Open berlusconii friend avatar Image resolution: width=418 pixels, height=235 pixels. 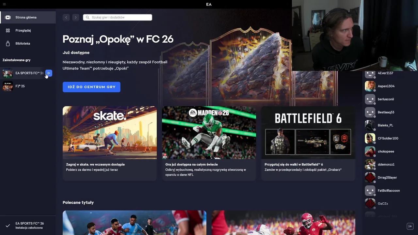(370, 99)
